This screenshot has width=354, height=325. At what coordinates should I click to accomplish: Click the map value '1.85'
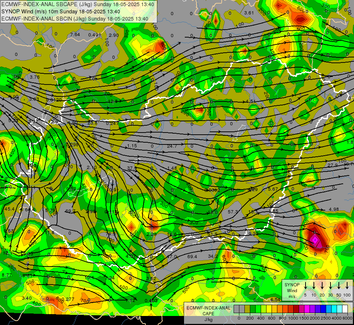click(274, 211)
